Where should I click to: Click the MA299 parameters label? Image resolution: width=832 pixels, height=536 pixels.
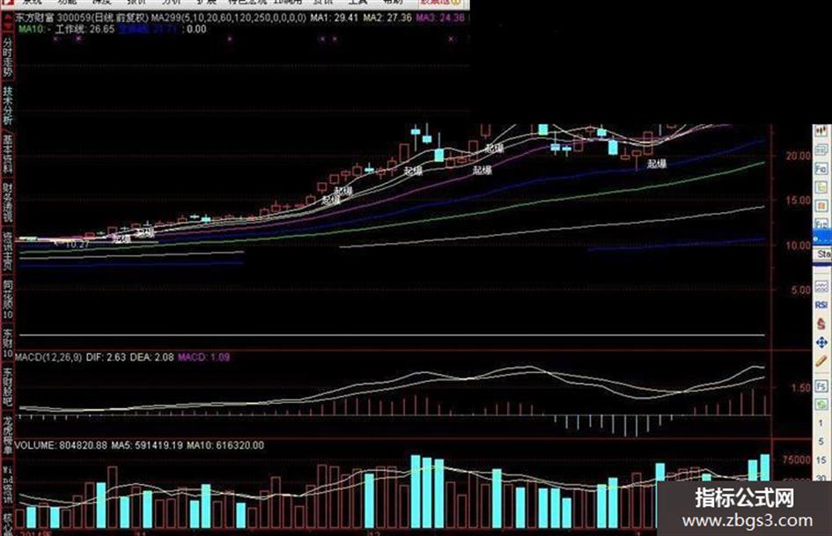(x=229, y=18)
